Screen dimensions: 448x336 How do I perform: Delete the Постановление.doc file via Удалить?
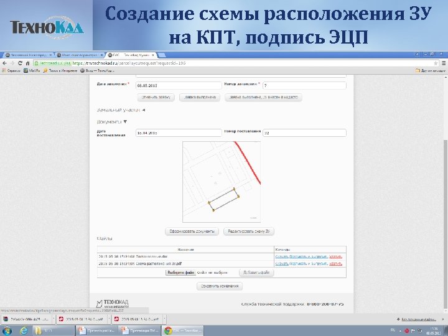click(335, 256)
